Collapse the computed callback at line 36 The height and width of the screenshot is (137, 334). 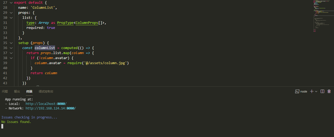click(11, 48)
